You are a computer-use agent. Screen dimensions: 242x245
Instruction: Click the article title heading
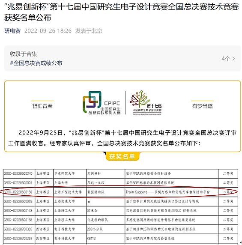pos(121,12)
